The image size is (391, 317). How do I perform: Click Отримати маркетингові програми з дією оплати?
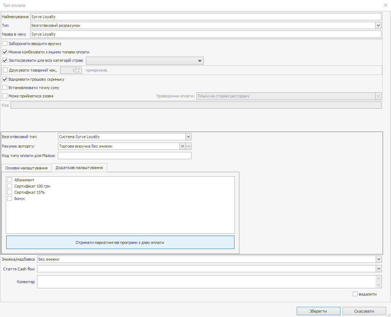pos(120,242)
